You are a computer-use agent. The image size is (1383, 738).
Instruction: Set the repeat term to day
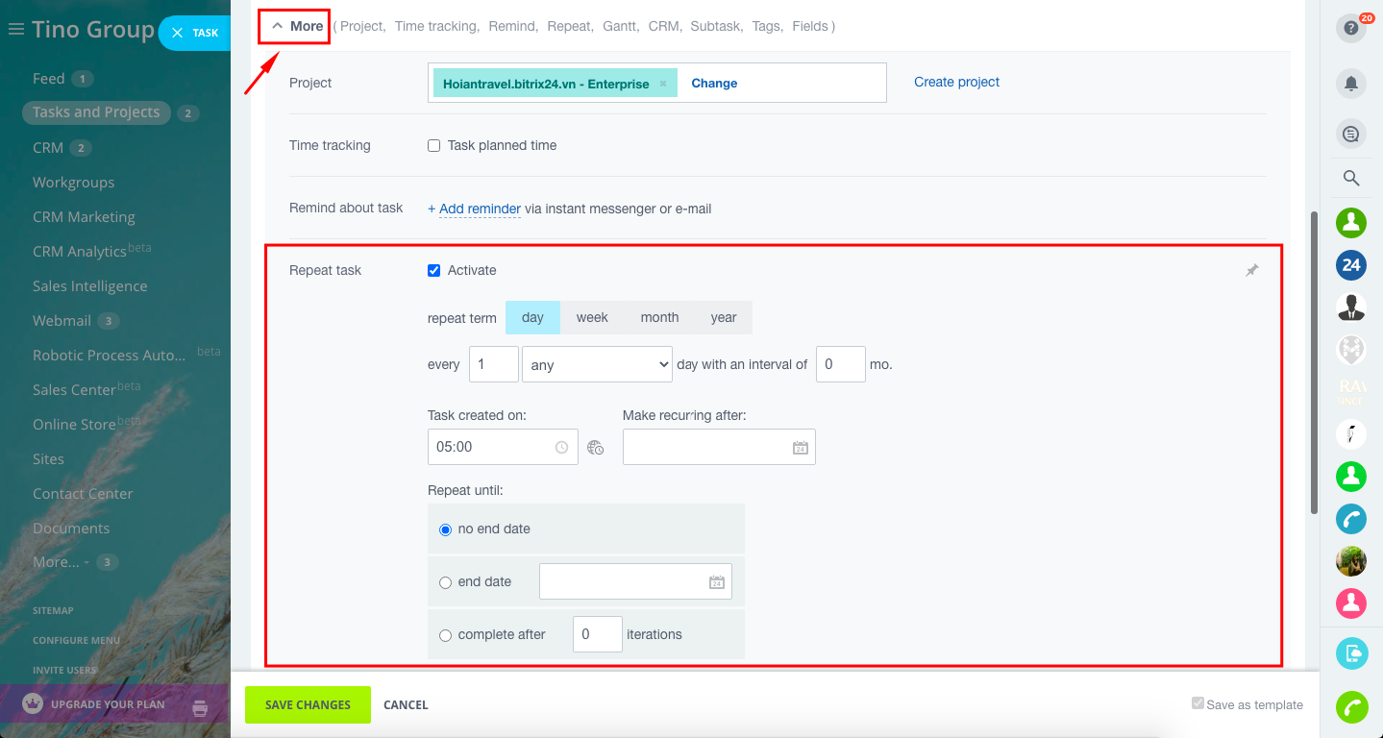(x=532, y=317)
